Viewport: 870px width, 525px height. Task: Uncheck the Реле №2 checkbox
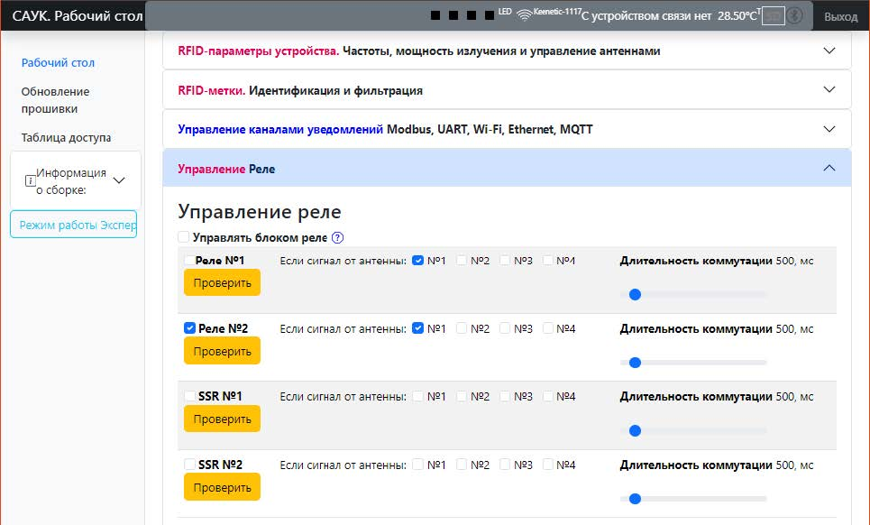tap(189, 328)
